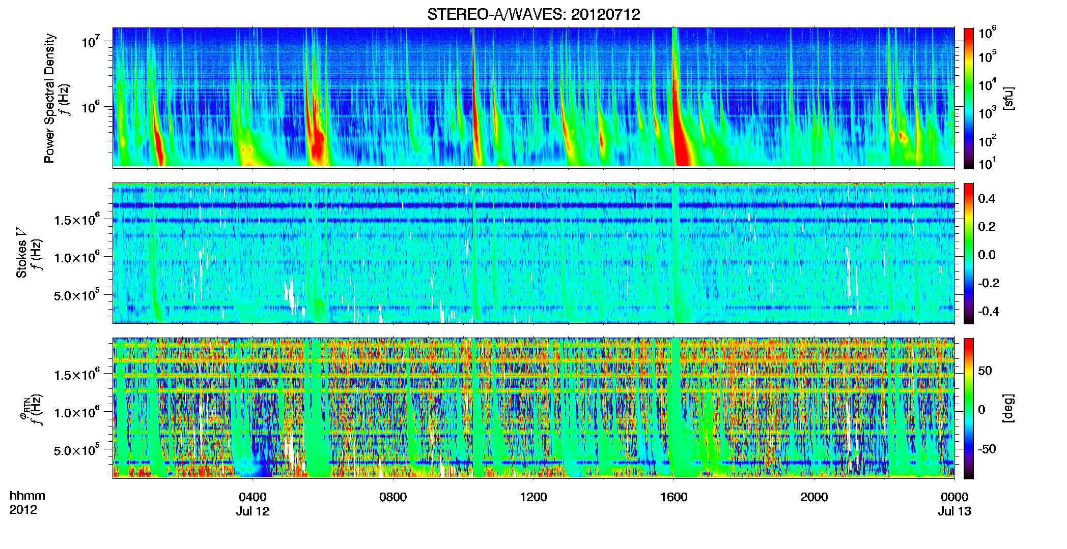Click the "0.2" Stokes V color bar tick

pyautogui.click(x=987, y=227)
